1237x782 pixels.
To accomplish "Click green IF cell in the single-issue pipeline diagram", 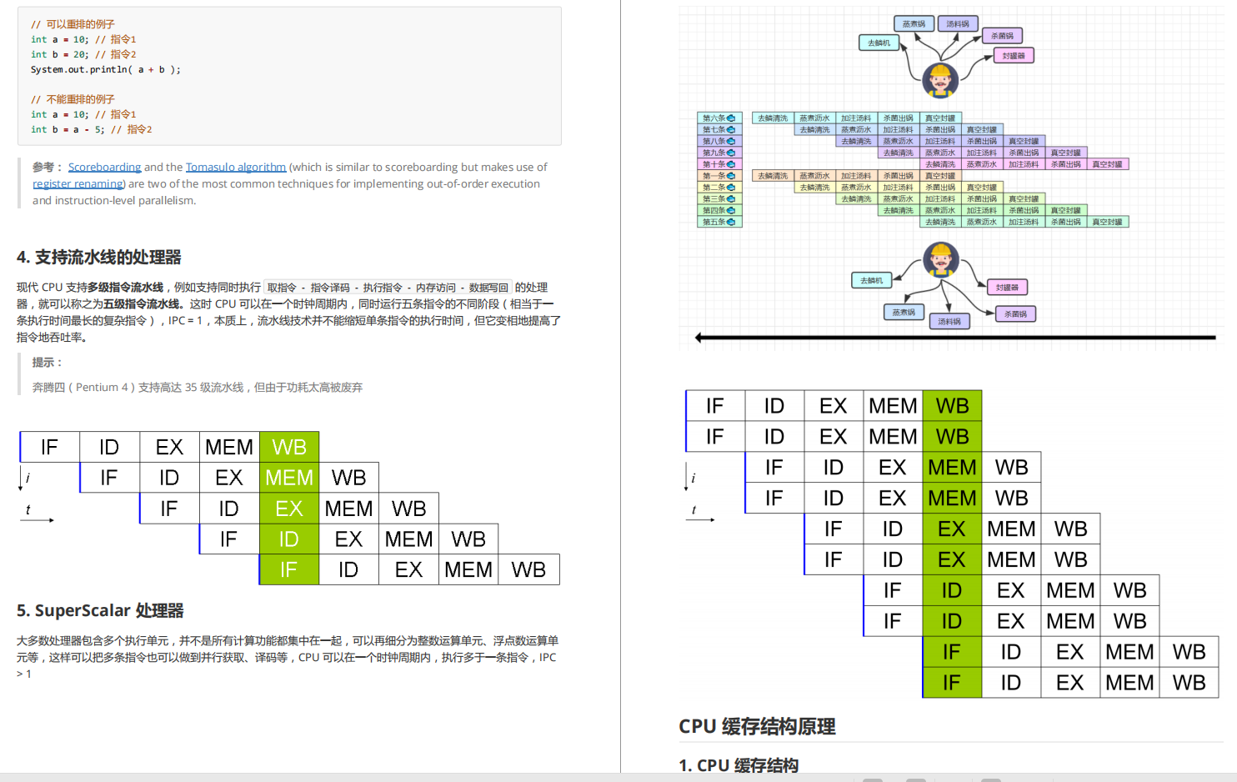I will tap(289, 569).
